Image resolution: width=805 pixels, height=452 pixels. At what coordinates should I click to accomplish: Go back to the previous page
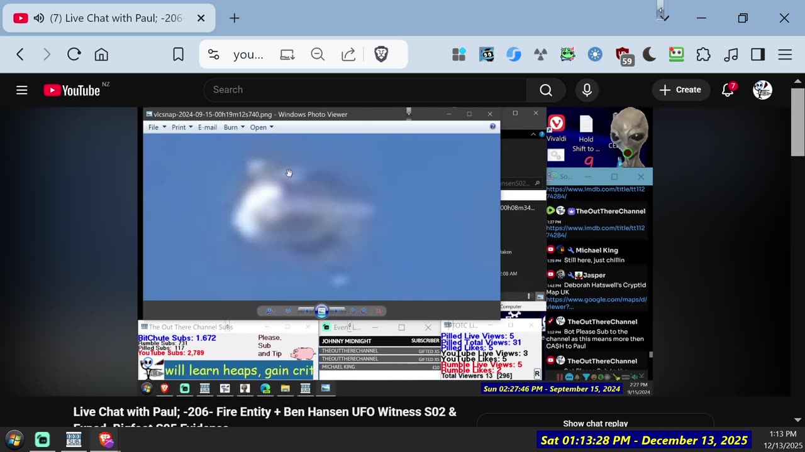[20, 55]
